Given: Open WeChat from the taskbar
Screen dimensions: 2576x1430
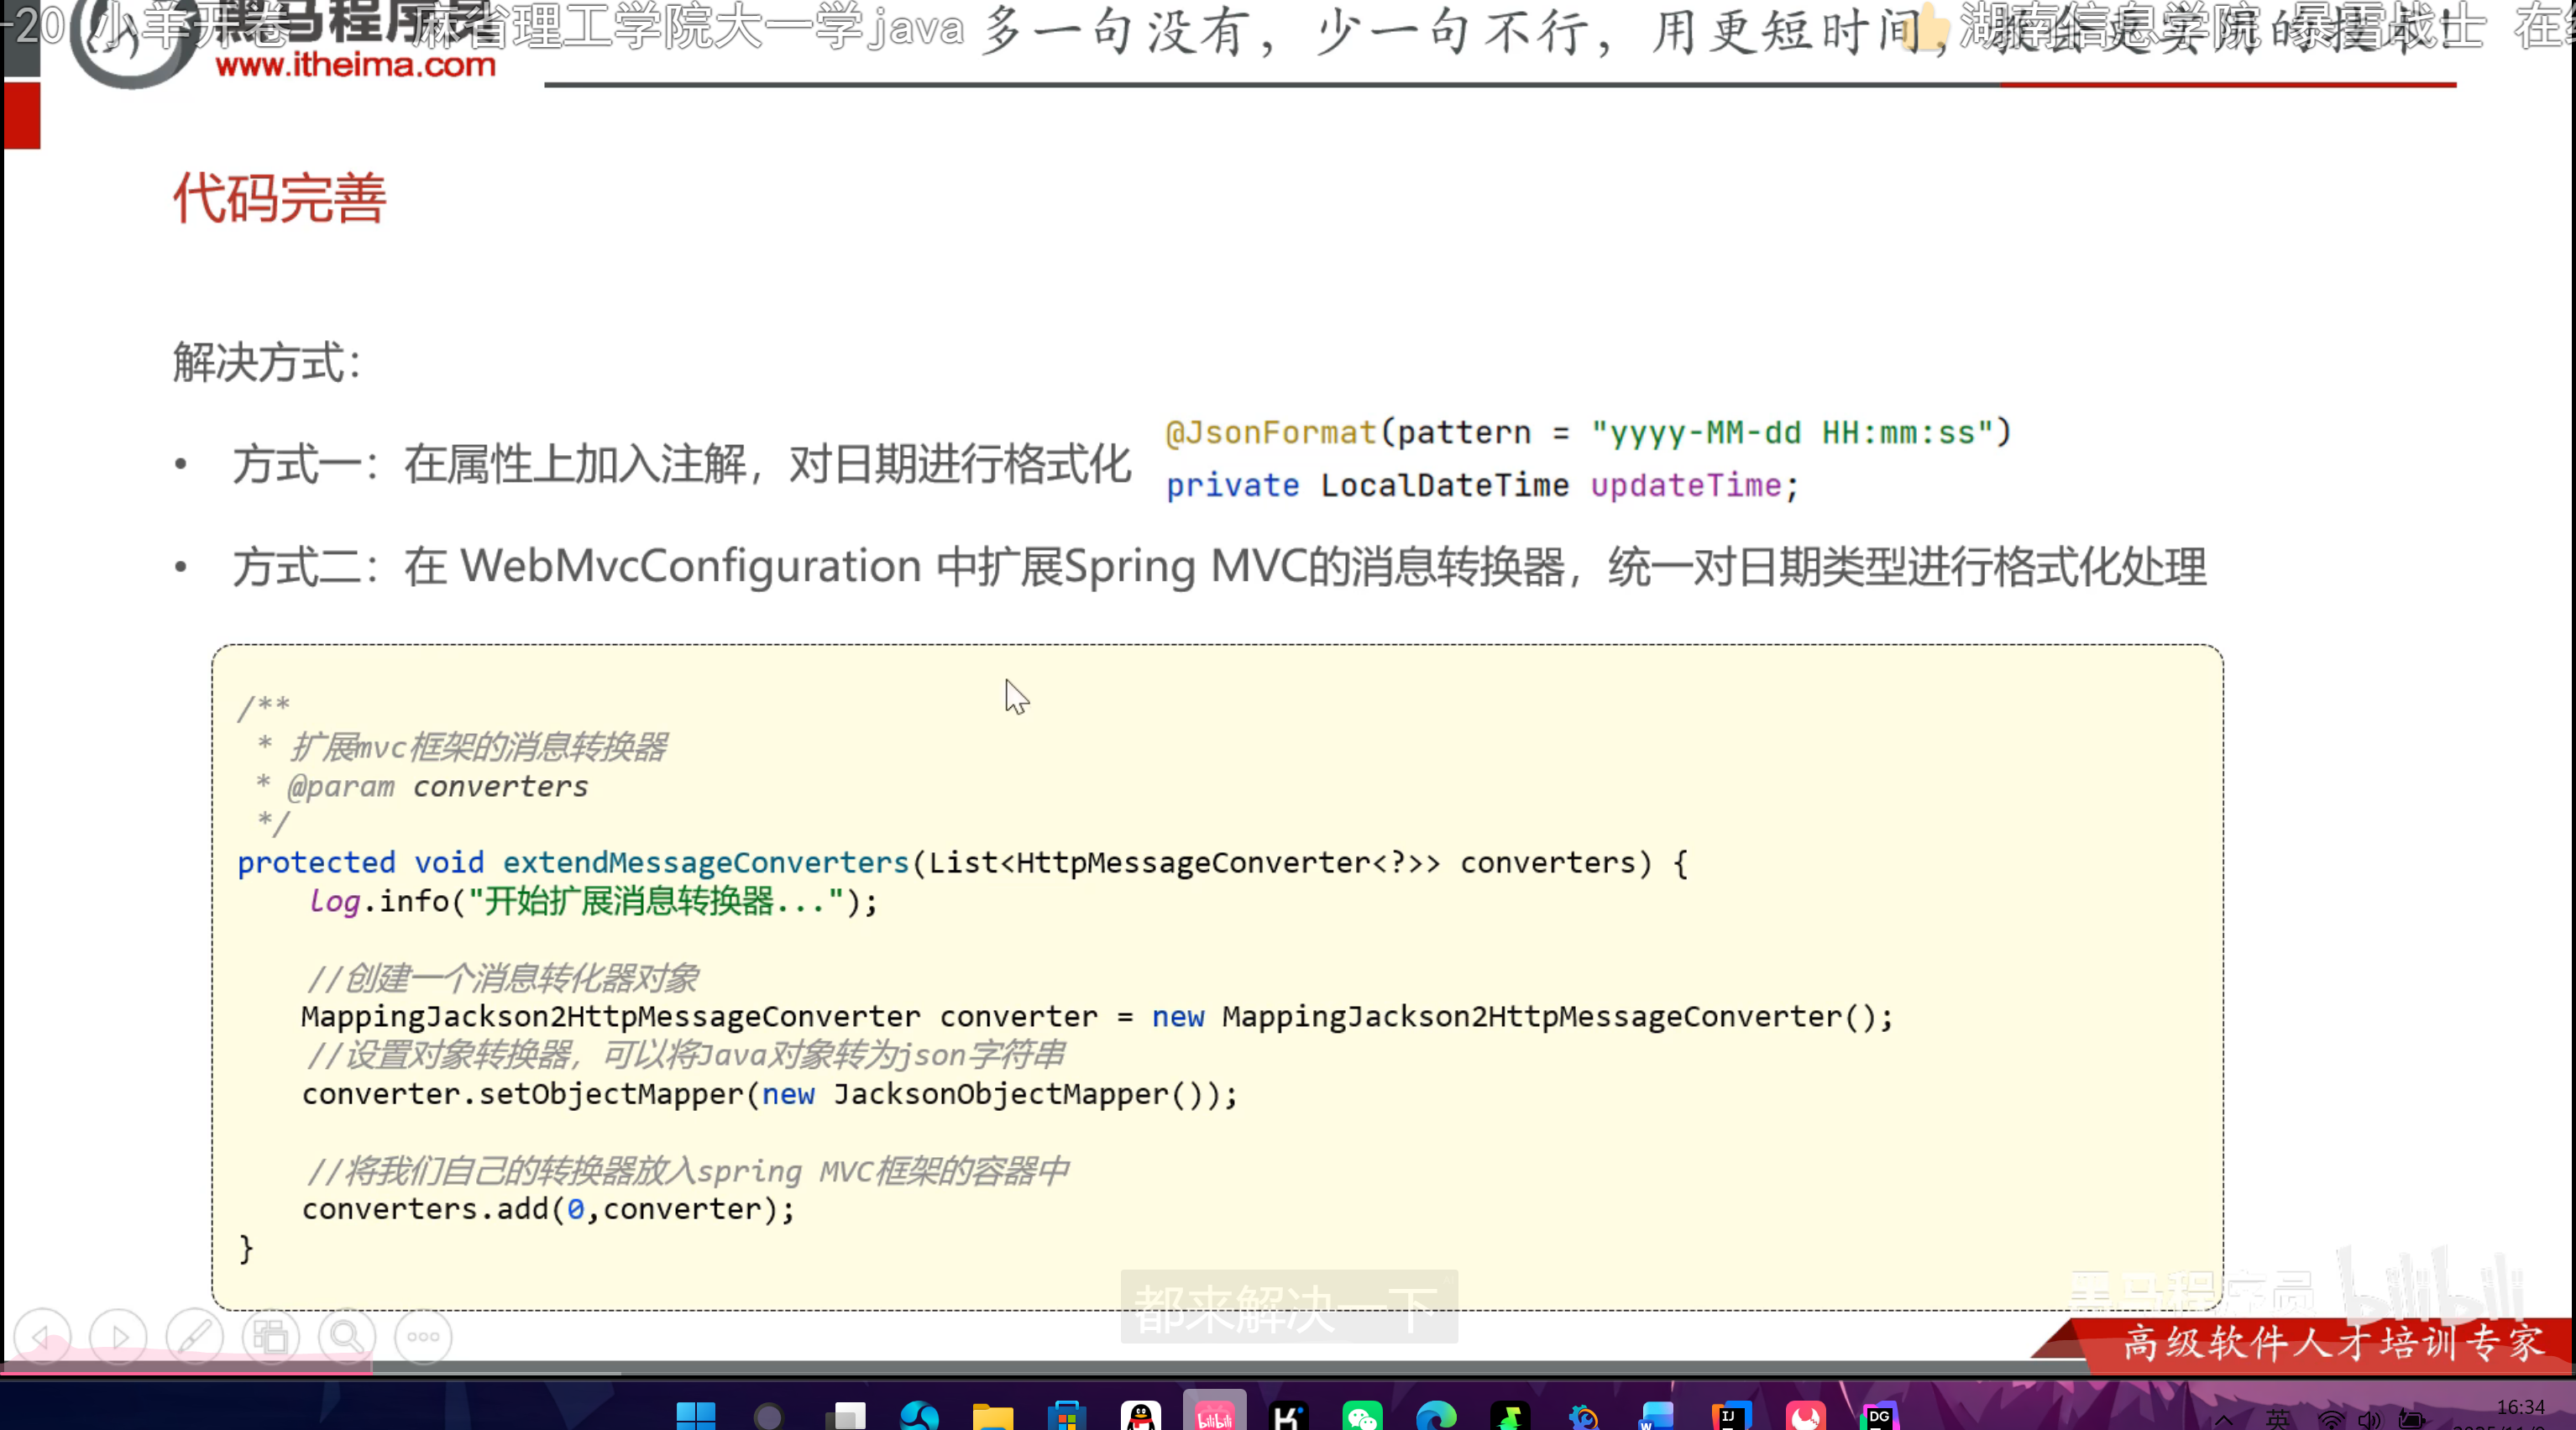Looking at the screenshot, I should pos(1361,1415).
